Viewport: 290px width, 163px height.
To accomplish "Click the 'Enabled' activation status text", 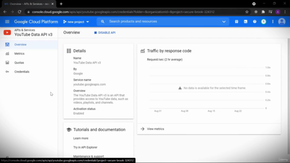I will [x=78, y=114].
